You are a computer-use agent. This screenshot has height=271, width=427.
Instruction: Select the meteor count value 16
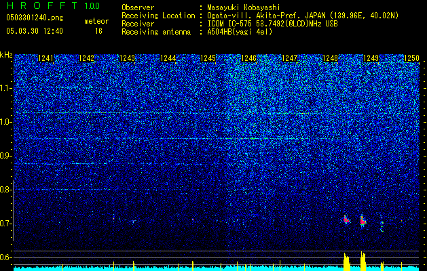(x=98, y=31)
